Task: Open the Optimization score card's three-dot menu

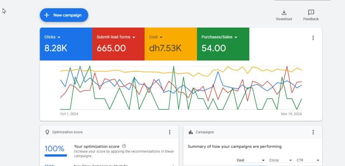Action: tap(169, 132)
